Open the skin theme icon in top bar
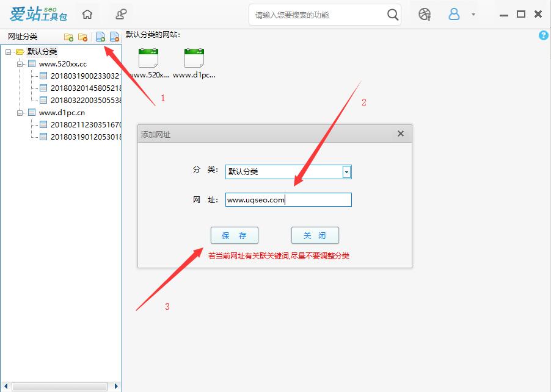The height and width of the screenshot is (392, 551). point(425,14)
